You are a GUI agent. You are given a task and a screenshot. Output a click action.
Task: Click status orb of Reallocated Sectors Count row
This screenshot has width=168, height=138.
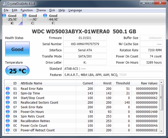(x=8, y=102)
